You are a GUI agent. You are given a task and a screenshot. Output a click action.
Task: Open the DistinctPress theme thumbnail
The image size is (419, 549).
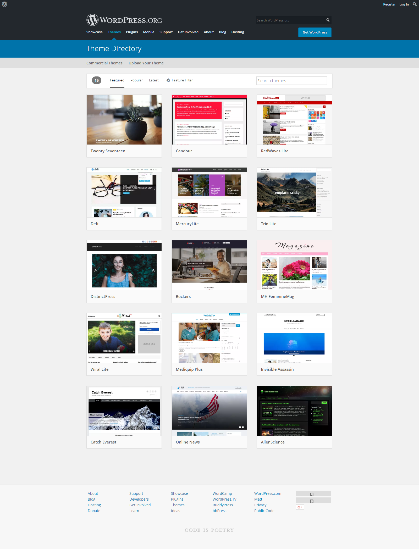coord(124,265)
